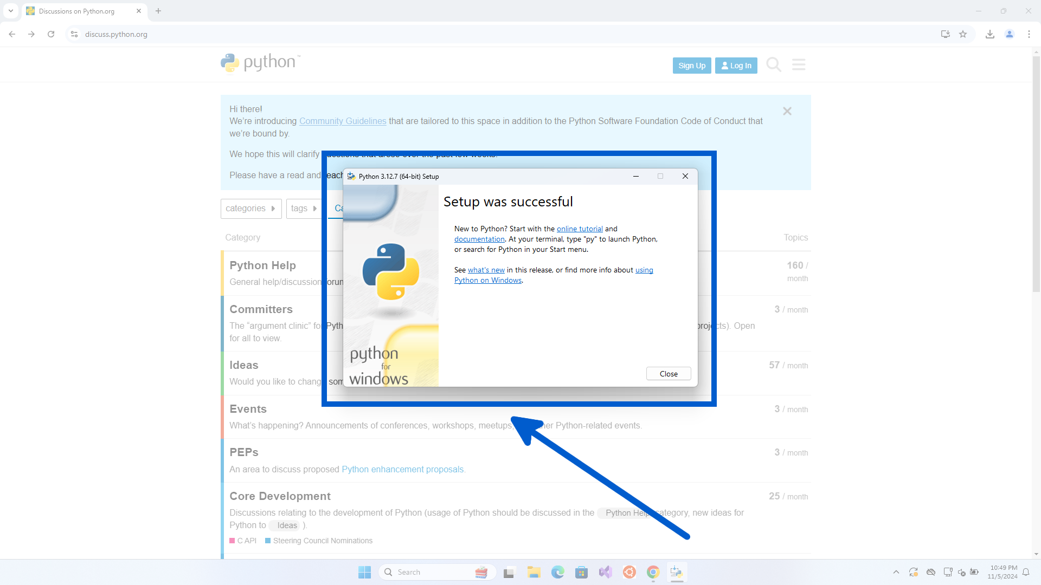
Task: Open the Community Guidelines link
Action: (x=342, y=121)
